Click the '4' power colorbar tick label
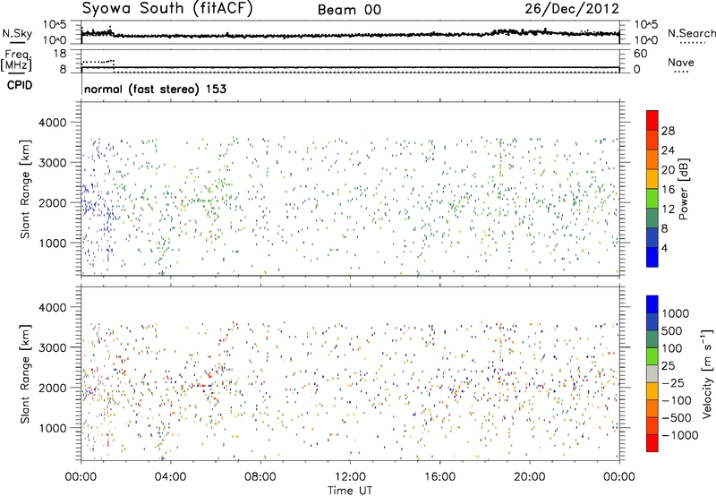716x496 pixels. [664, 248]
